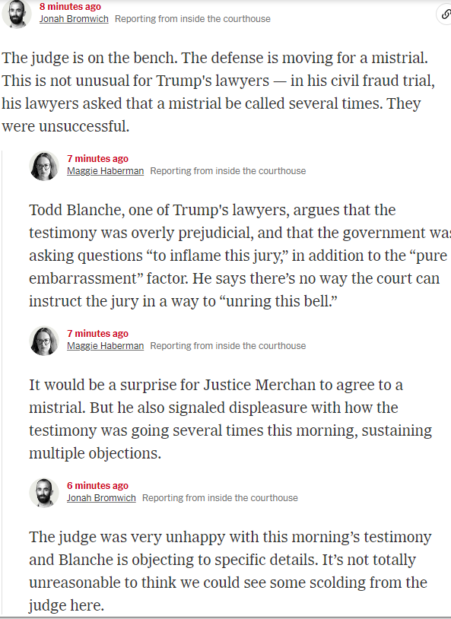Open Maggie Haberman link above Justice Merchan paragraph

[106, 346]
